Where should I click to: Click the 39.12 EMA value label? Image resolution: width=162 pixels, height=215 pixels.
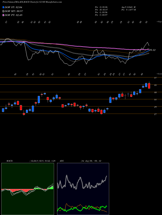pyautogui.click(x=152, y=50)
